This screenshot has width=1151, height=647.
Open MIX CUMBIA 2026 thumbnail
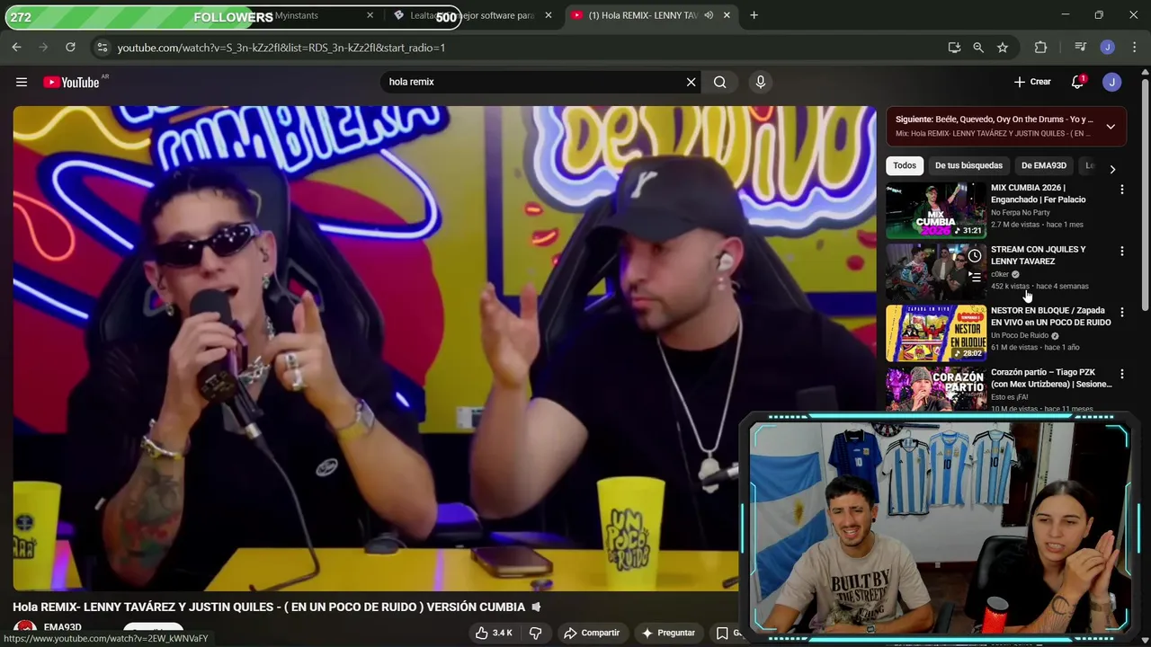pyautogui.click(x=936, y=210)
